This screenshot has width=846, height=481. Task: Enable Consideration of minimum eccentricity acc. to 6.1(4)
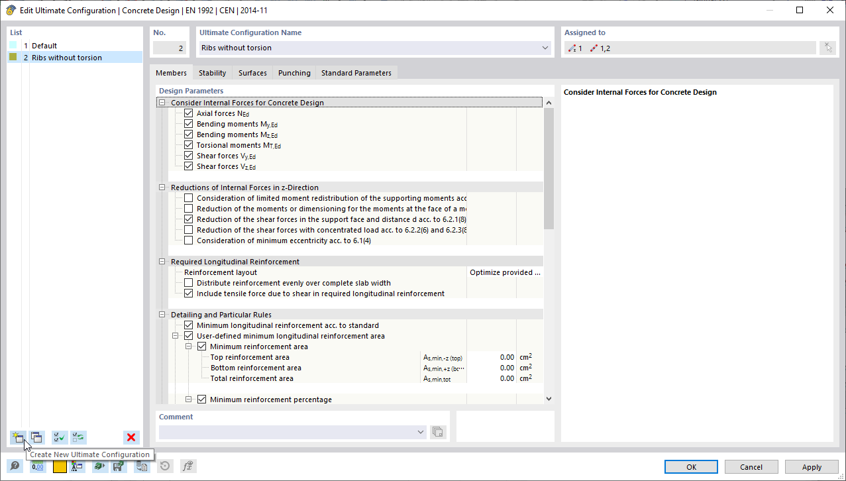189,240
